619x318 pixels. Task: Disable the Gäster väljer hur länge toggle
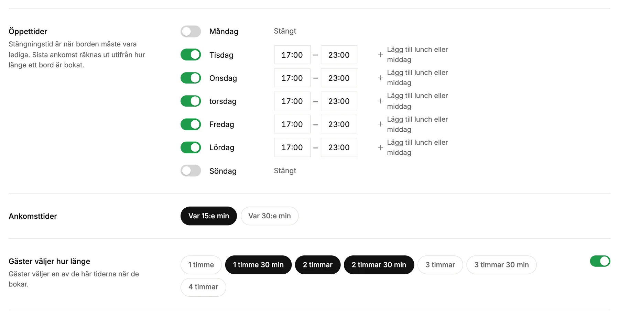click(x=600, y=261)
